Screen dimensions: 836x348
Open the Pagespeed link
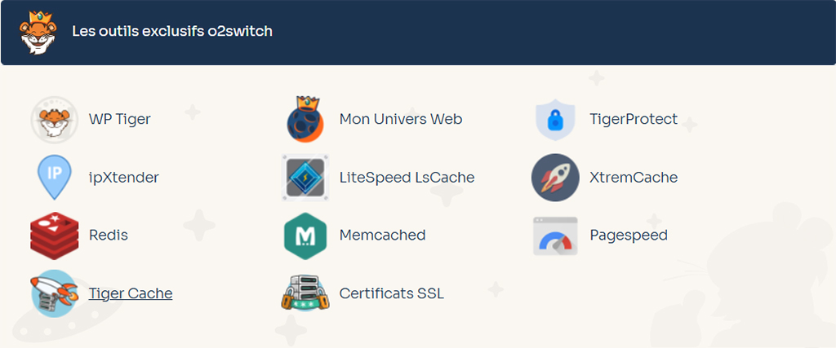(629, 235)
